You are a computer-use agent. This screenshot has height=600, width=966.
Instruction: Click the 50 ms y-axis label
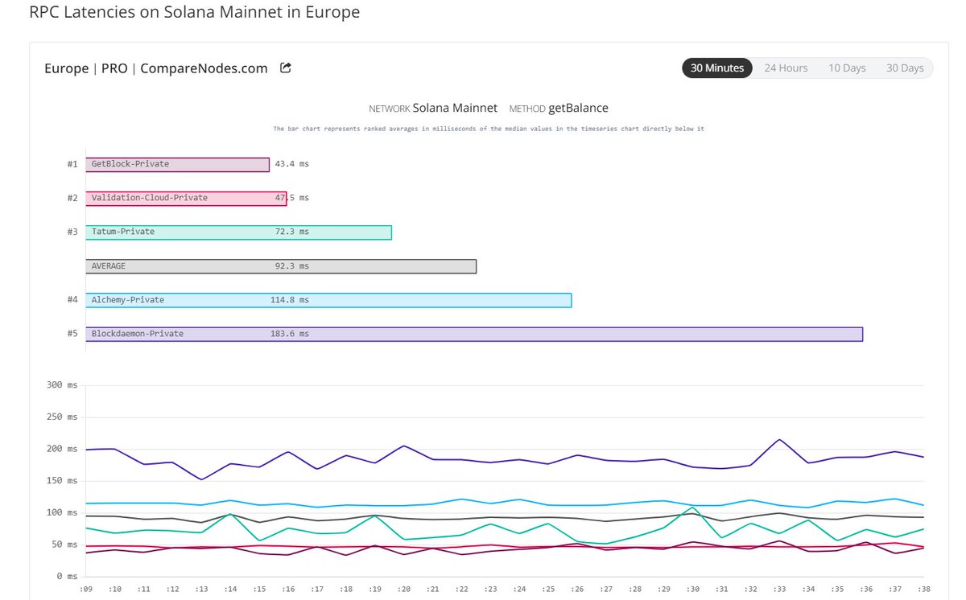click(64, 545)
